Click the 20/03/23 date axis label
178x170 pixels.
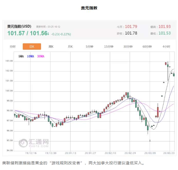point(169,153)
